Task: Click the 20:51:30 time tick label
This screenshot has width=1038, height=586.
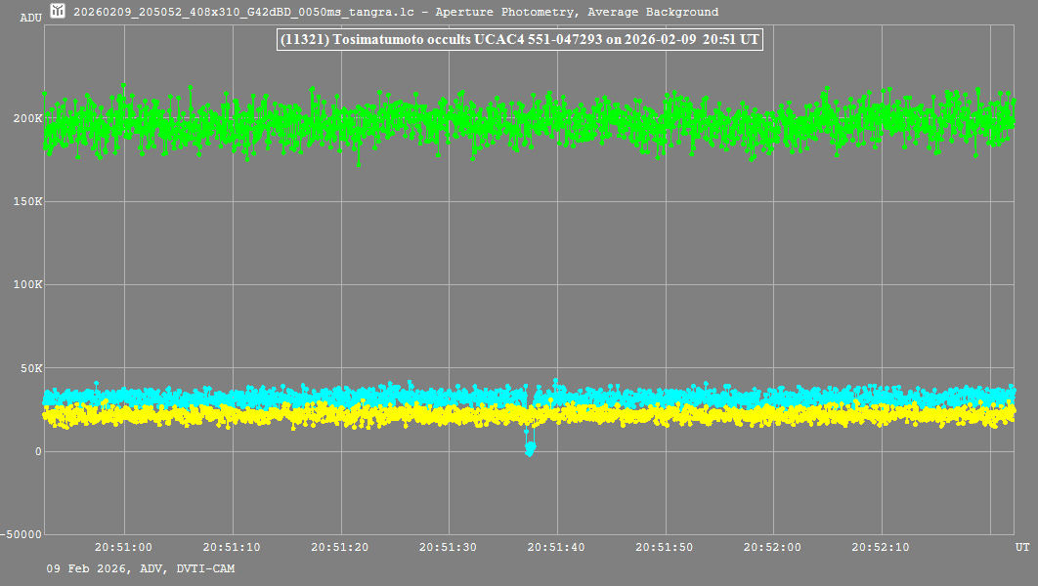Action: [450, 548]
